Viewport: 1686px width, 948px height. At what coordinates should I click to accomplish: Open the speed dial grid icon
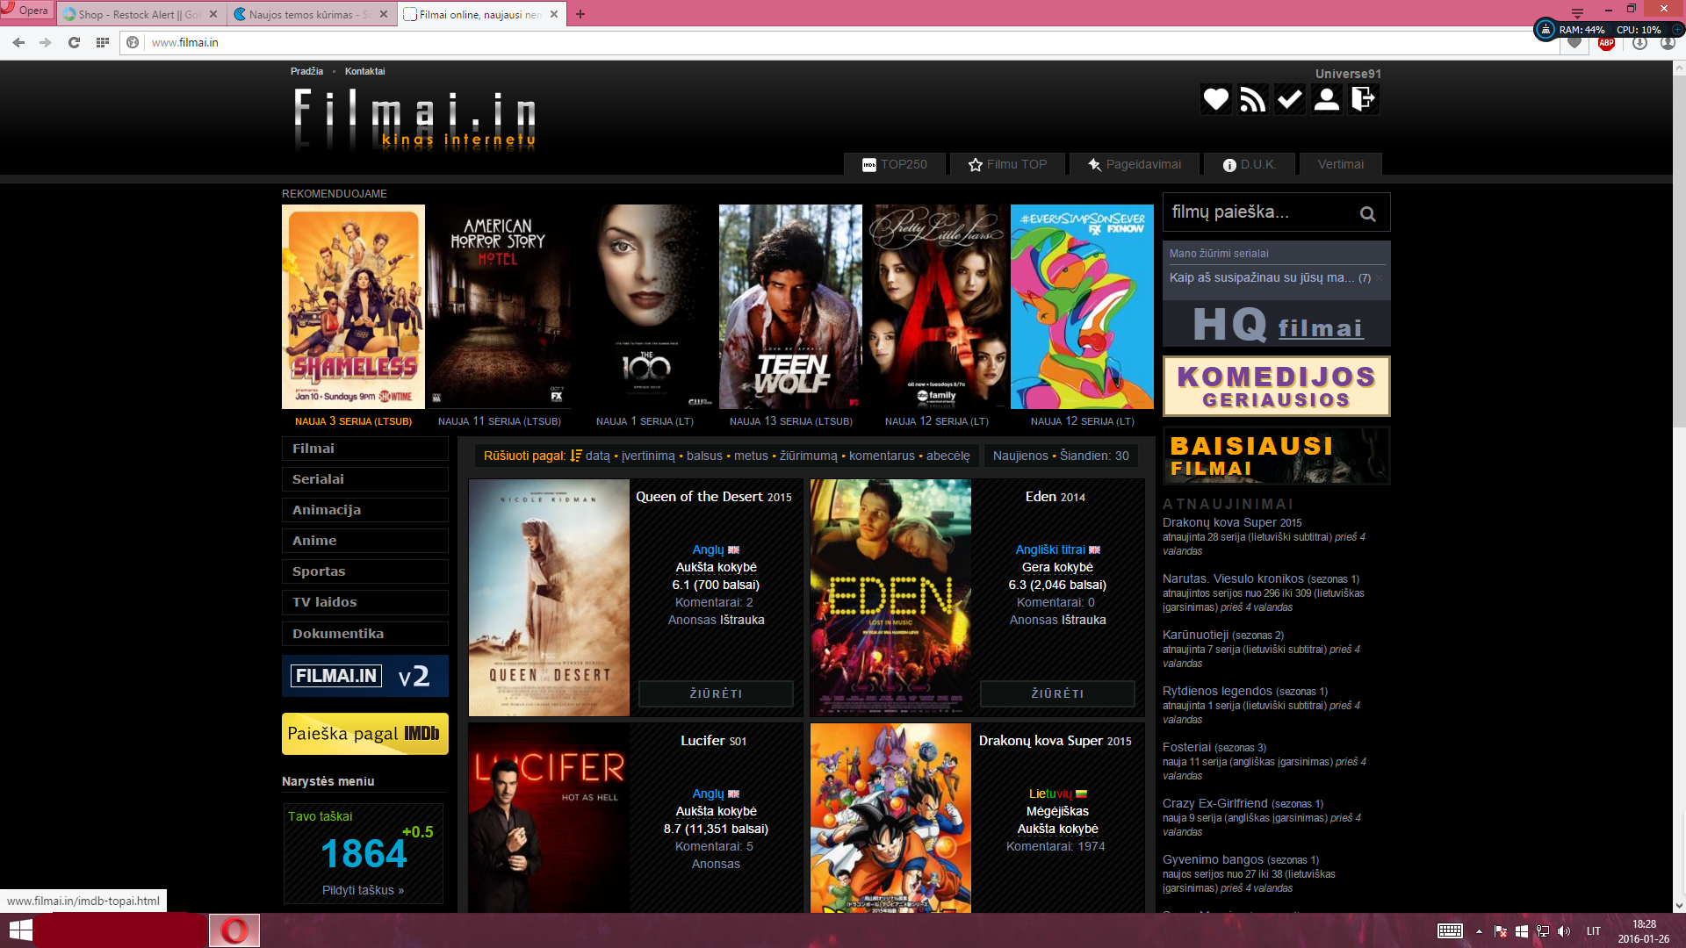point(103,42)
